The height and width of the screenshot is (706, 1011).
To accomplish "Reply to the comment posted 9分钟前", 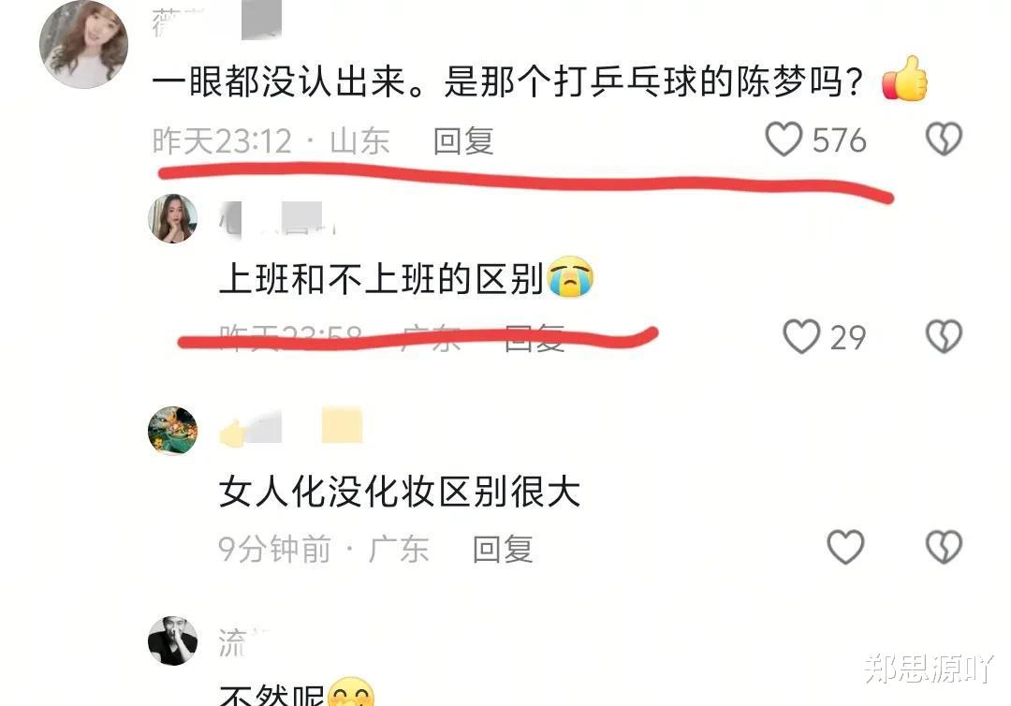I will click(x=503, y=550).
